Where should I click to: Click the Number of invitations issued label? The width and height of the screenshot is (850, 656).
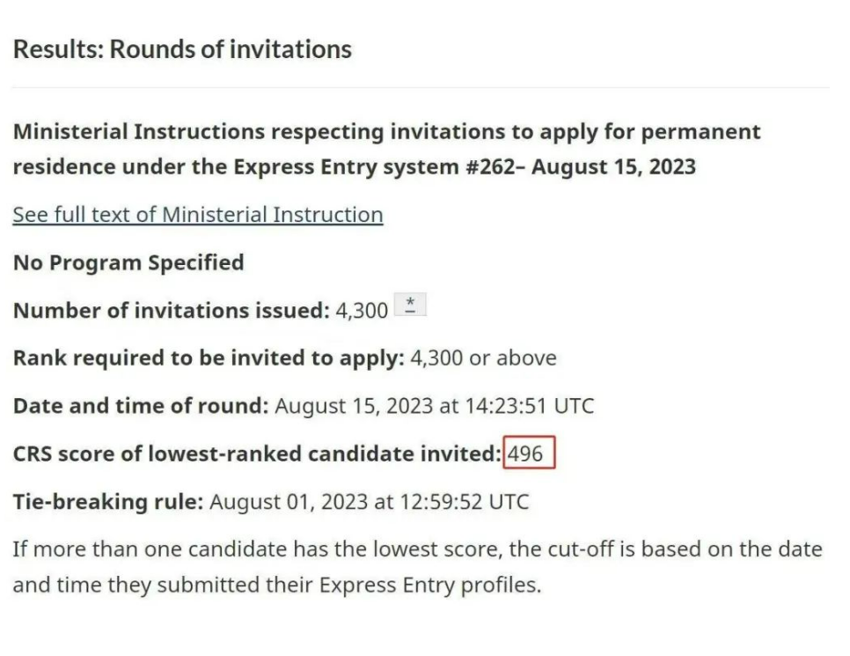(x=172, y=311)
